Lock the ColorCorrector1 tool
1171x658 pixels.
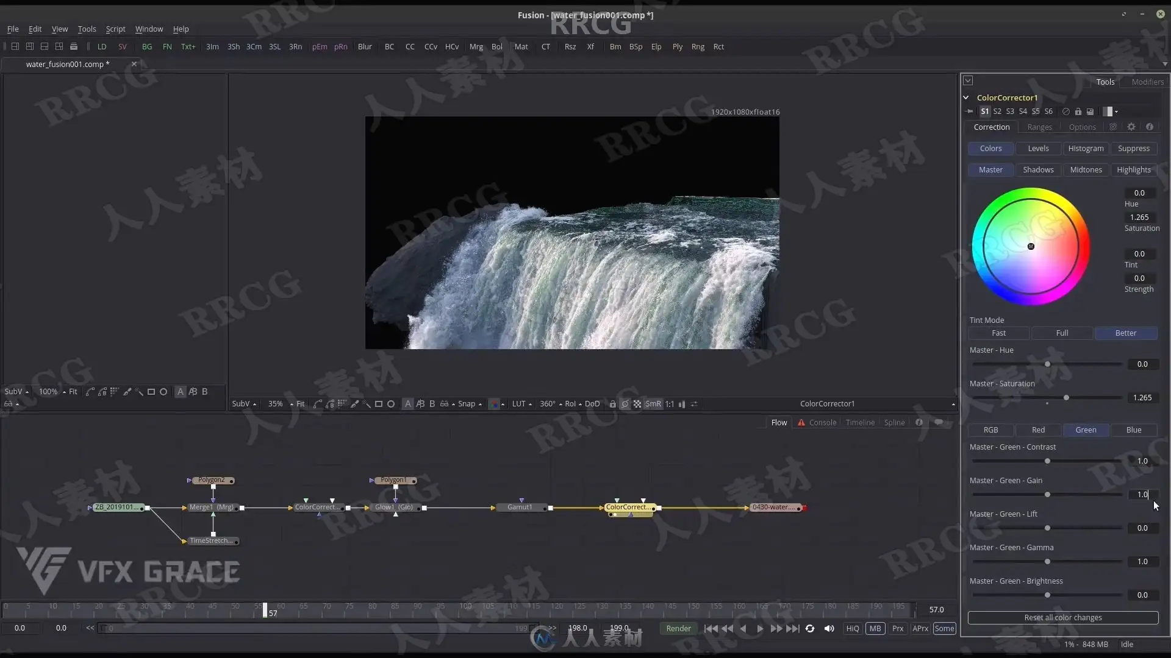tap(1078, 111)
